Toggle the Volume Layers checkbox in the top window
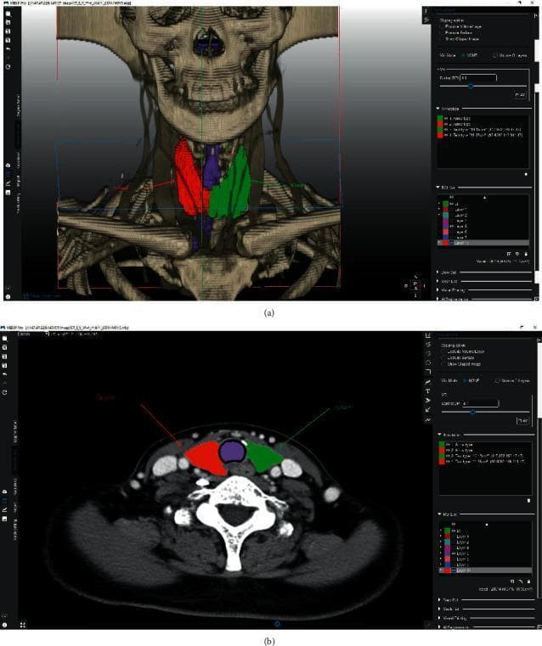 point(494,56)
